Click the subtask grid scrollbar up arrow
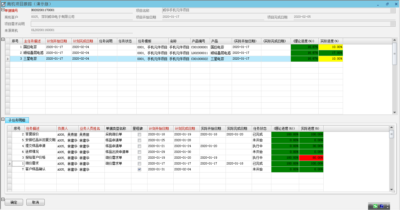The width and height of the screenshot is (400, 210). click(x=392, y=128)
